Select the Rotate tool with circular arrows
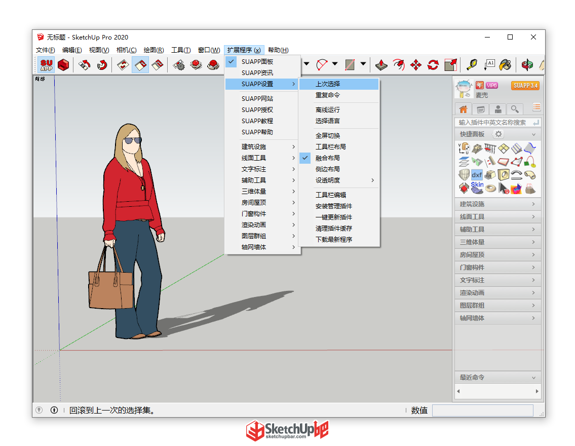This screenshot has height=446, width=575. [x=433, y=65]
